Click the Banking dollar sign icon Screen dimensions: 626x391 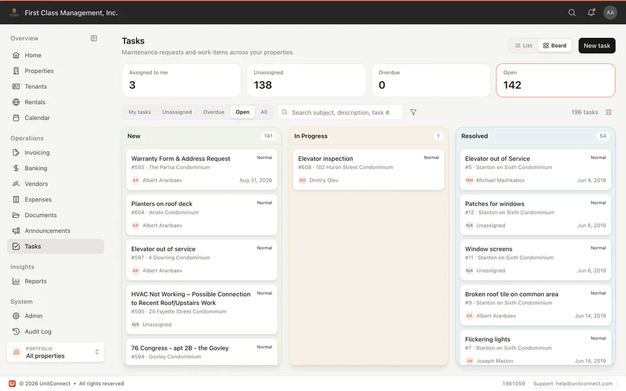tap(16, 168)
